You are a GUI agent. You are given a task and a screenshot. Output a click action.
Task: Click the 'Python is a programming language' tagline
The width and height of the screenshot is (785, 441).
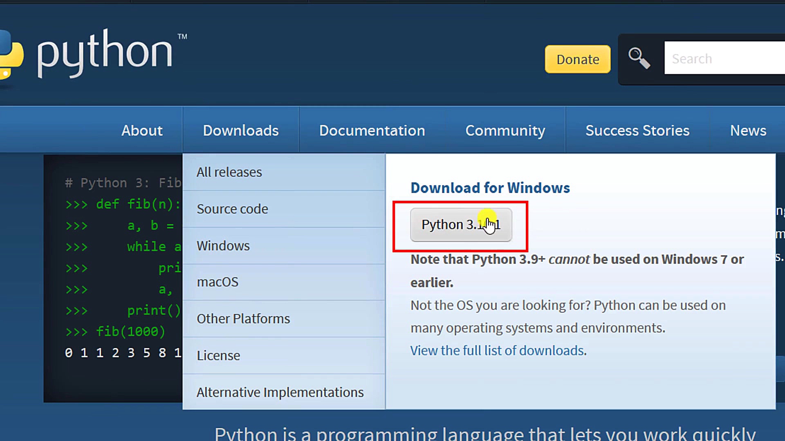(485, 434)
